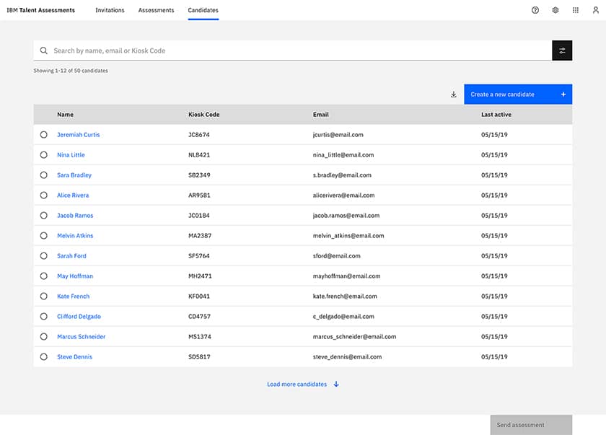Click the IBM Talent Assessments home label

40,10
